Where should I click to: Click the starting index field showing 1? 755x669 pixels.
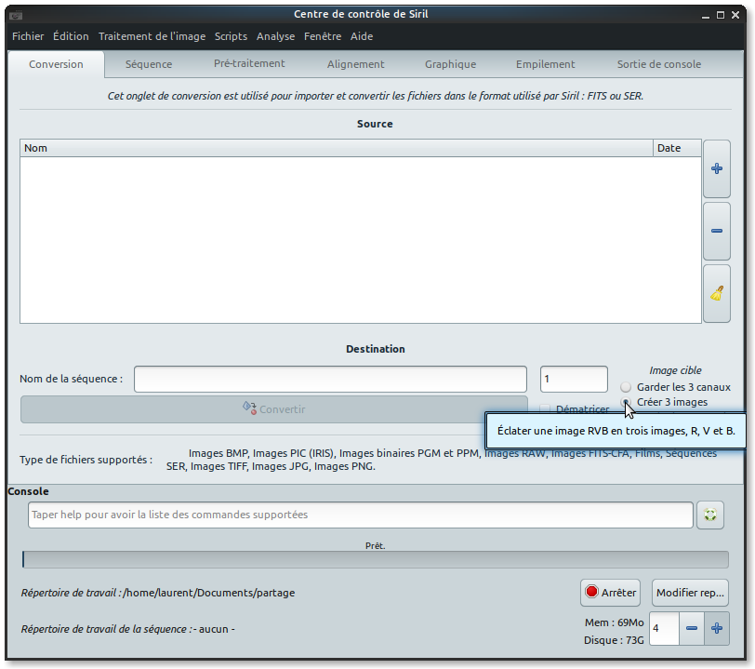point(574,379)
